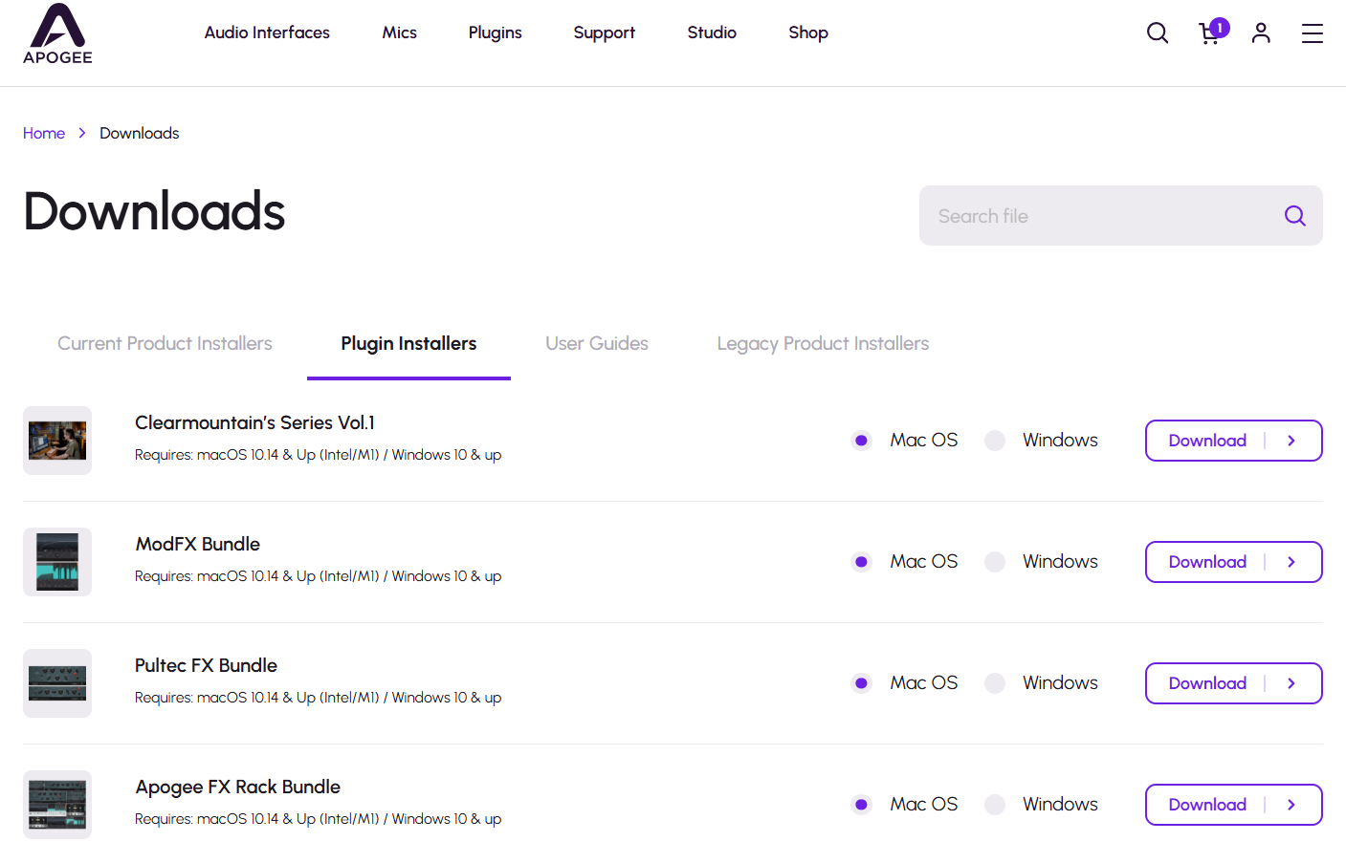The image size is (1346, 842).
Task: Click the breadcrumb chevron after Home
Action: click(82, 133)
